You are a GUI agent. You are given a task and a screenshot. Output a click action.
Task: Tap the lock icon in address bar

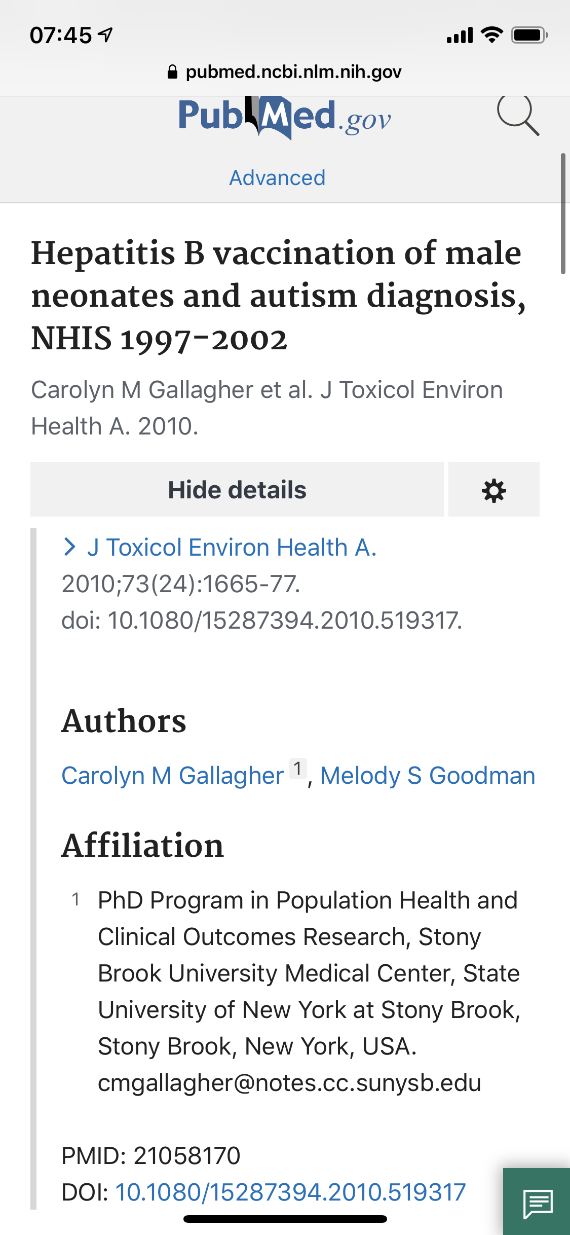point(172,72)
